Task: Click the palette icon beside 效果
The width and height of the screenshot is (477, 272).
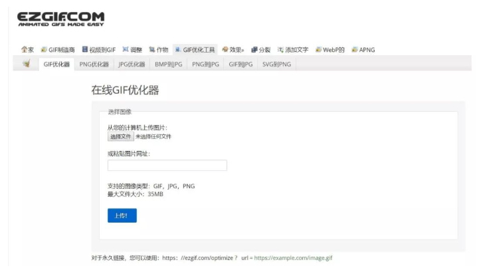Action: click(x=225, y=49)
